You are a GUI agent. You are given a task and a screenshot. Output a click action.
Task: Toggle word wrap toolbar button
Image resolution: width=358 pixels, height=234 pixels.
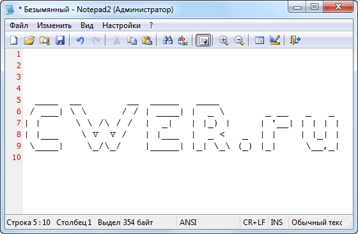pyautogui.click(x=203, y=40)
